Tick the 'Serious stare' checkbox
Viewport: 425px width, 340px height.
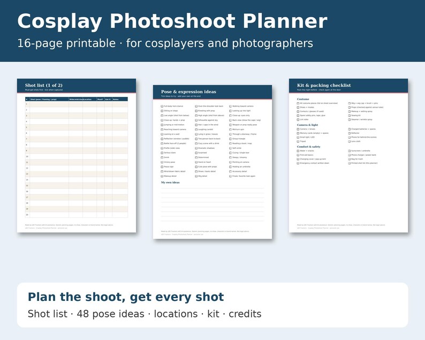162,153
